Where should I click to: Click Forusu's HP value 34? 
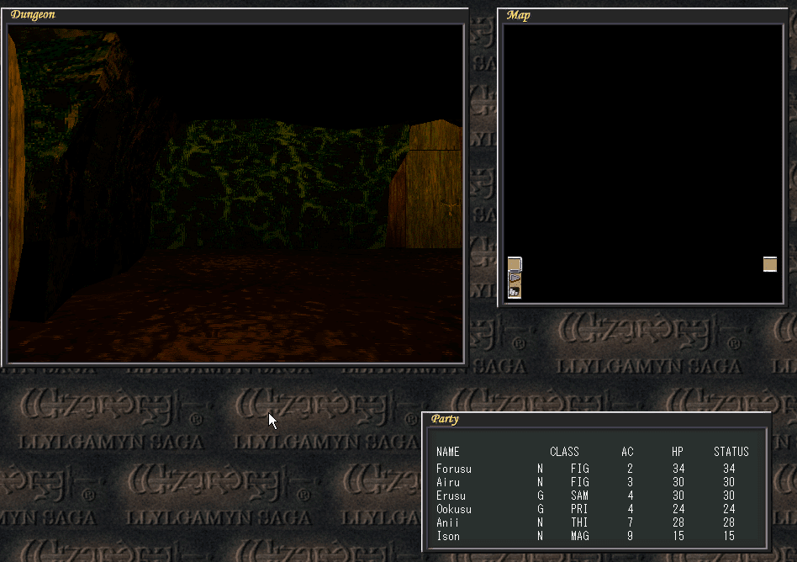[x=678, y=469]
